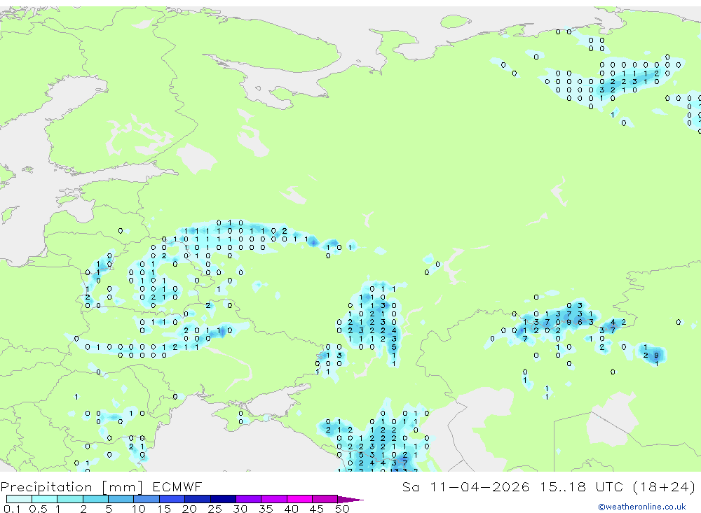Screen dimensions: 701x513
Task: Click the legend label '35'
Action: tap(266, 509)
